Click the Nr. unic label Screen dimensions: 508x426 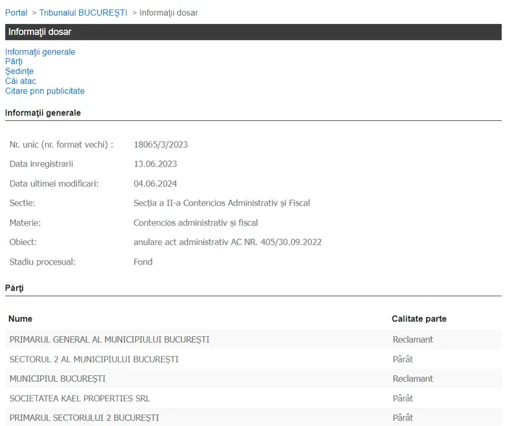pyautogui.click(x=62, y=145)
